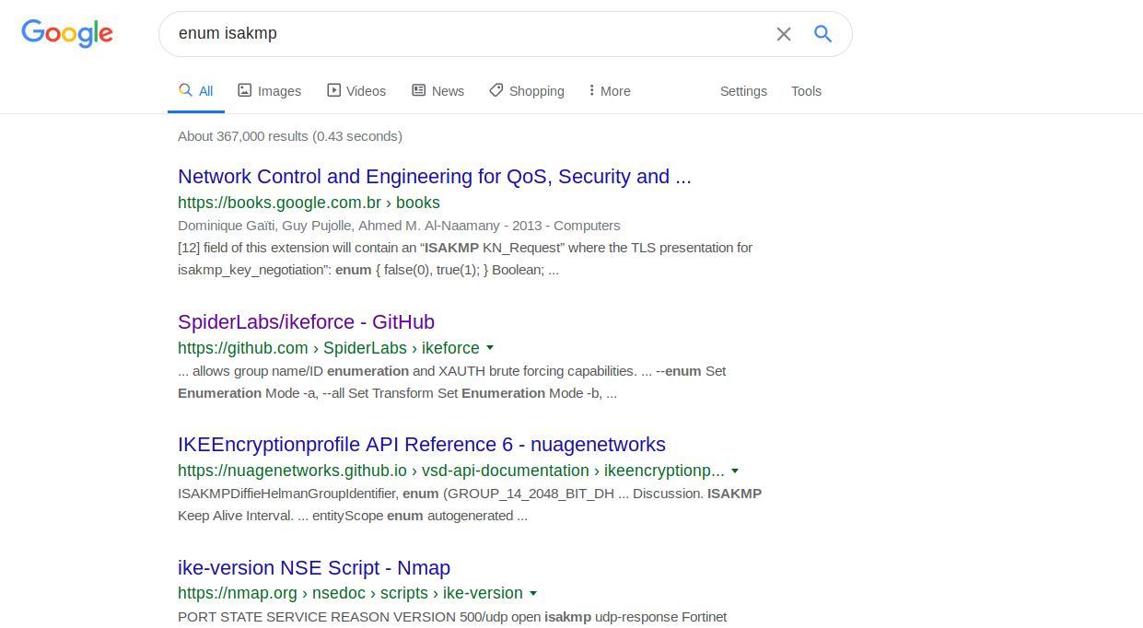This screenshot has width=1143, height=628.
Task: Open the News tab
Action: (437, 91)
